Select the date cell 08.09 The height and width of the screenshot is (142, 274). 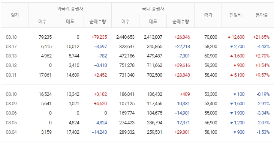pyautogui.click(x=11, y=104)
